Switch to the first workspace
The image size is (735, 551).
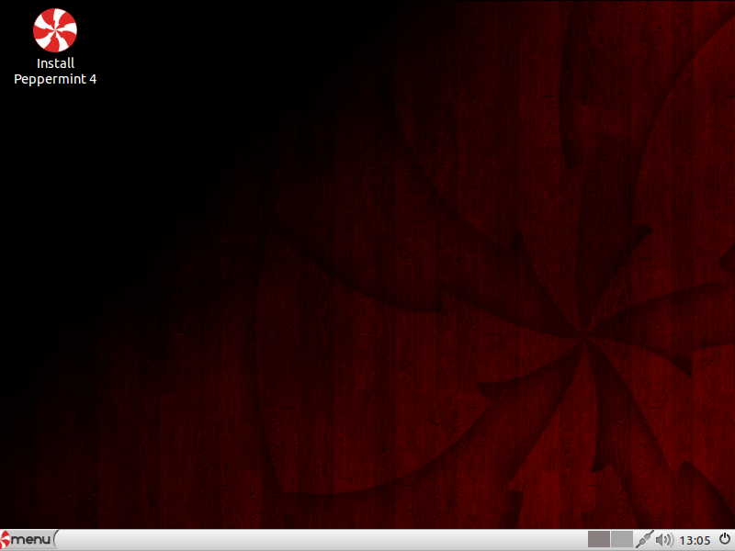point(599,539)
